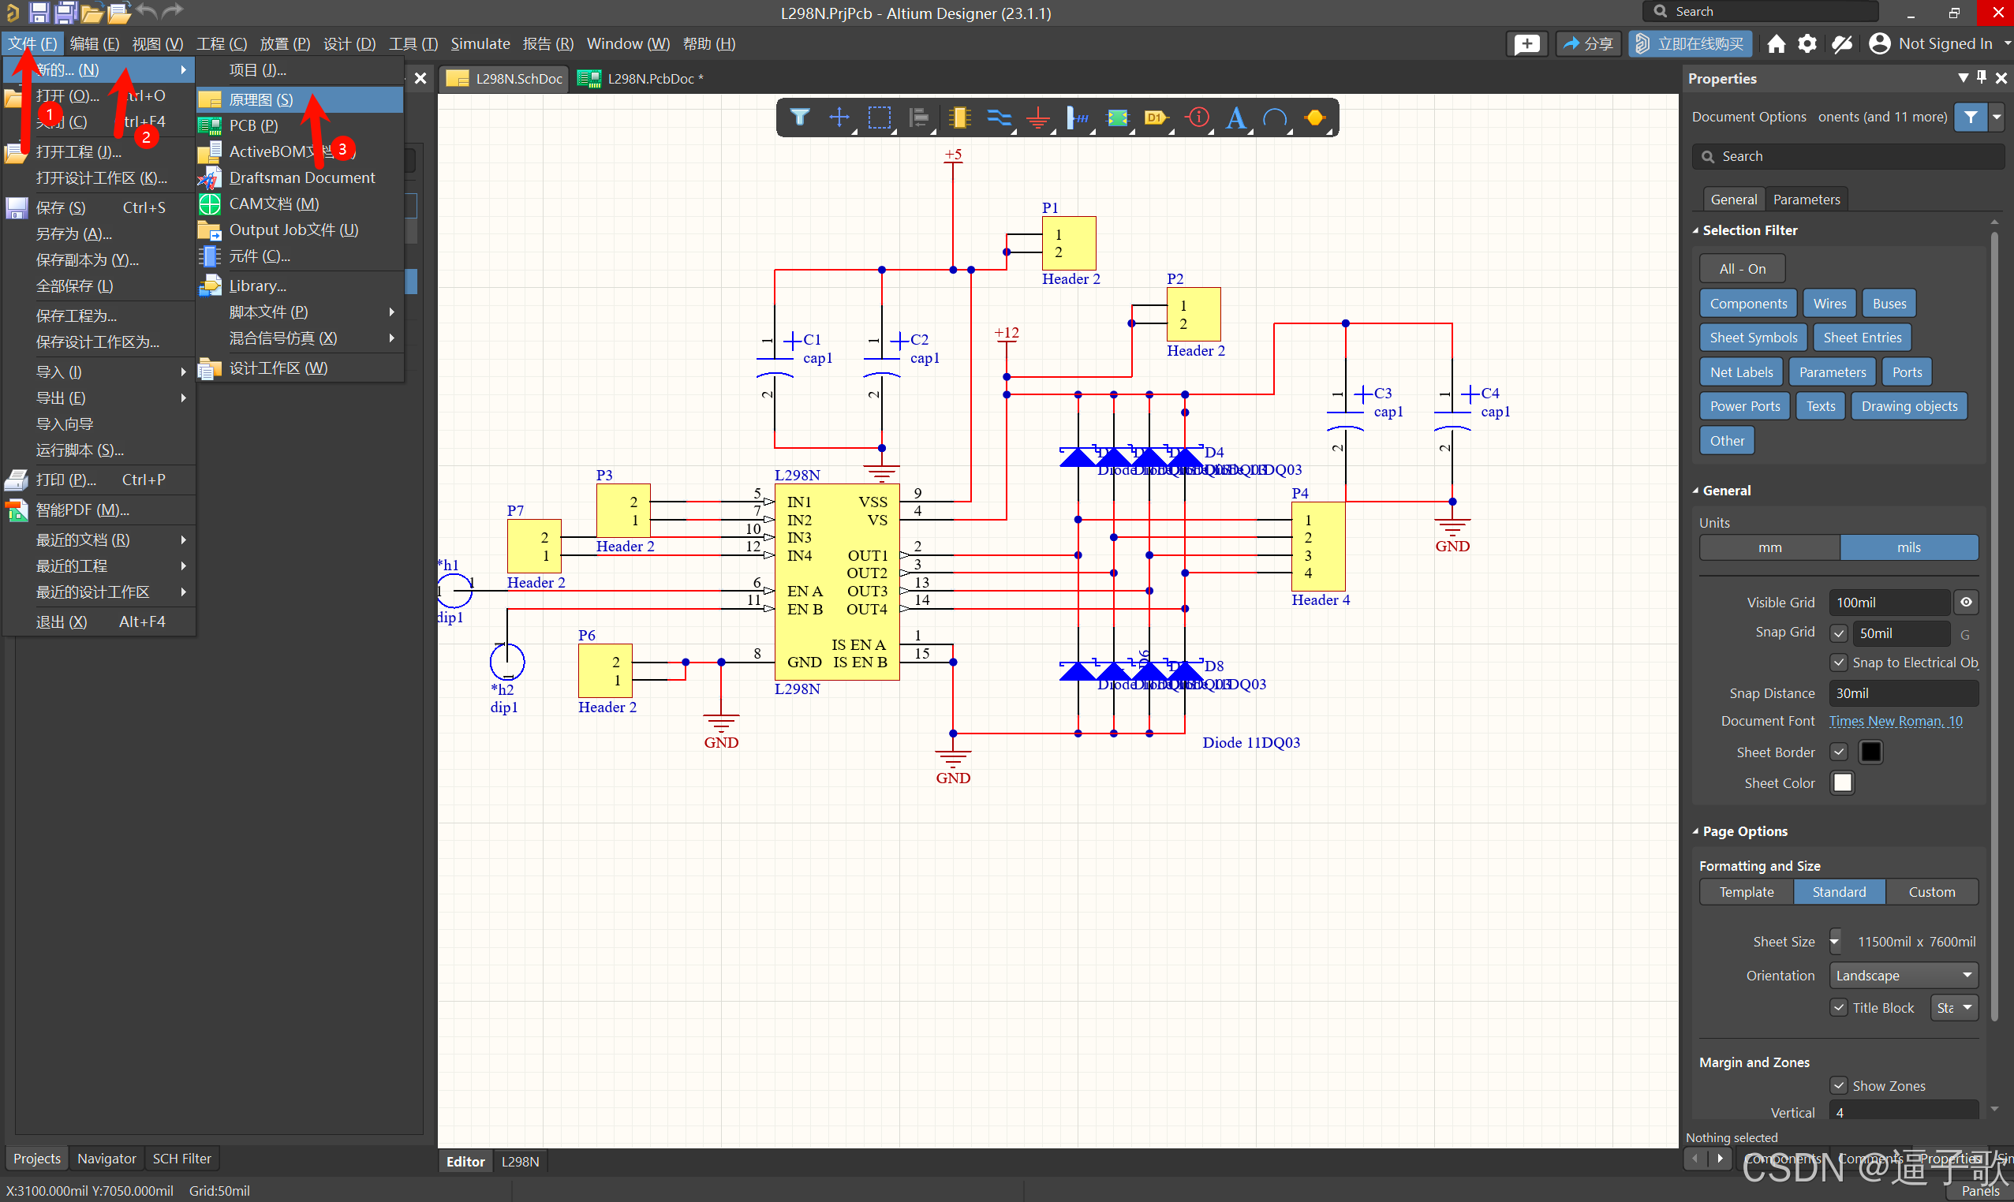The height and width of the screenshot is (1202, 2014).
Task: Select the Place Wire tool icon
Action: pos(998,118)
